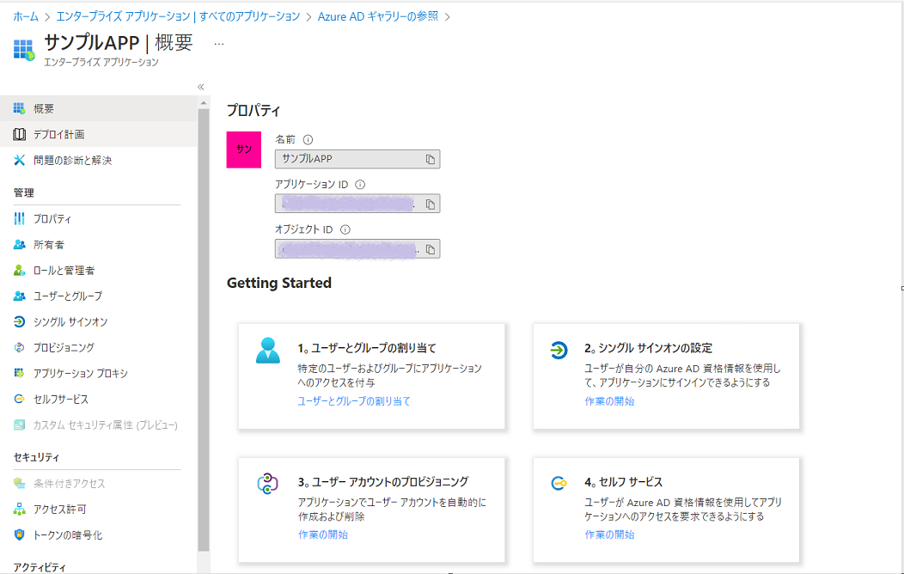Collapse the sidebar with double chevron
The width and height of the screenshot is (904, 574).
[x=200, y=87]
